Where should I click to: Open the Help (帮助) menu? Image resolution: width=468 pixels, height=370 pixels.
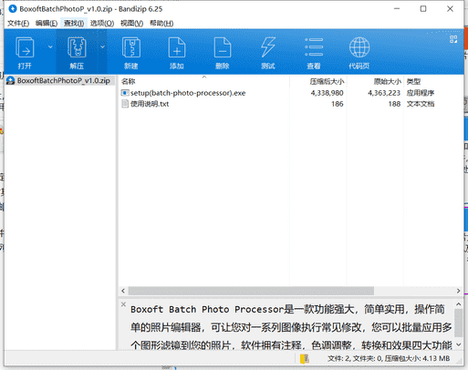[161, 23]
